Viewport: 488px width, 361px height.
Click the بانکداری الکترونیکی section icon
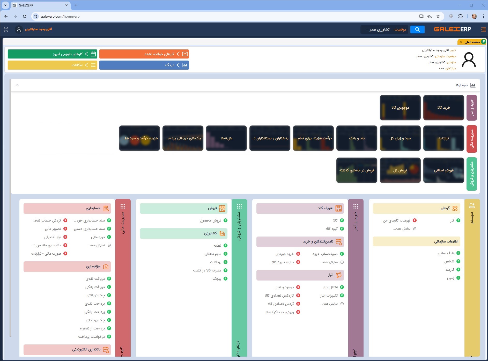coord(106,350)
